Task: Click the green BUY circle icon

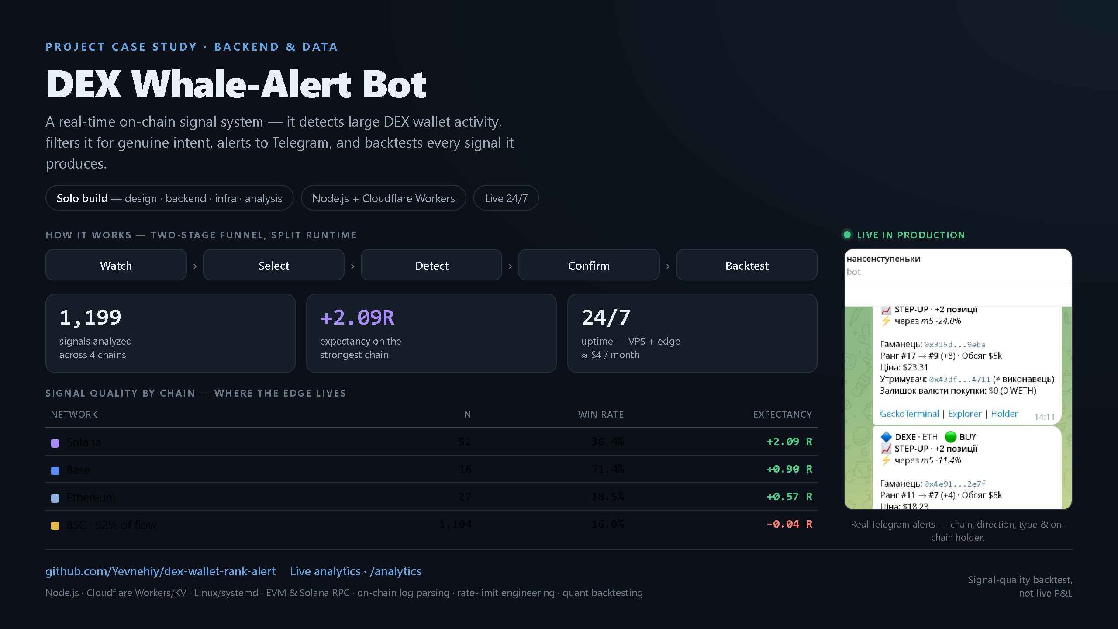Action: click(951, 437)
